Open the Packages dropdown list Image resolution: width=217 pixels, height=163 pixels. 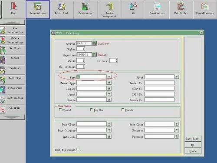point(177,136)
